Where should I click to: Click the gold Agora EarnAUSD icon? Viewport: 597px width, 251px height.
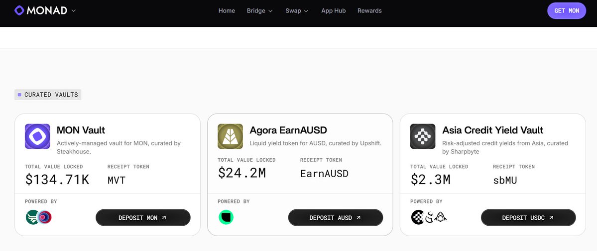tap(231, 136)
